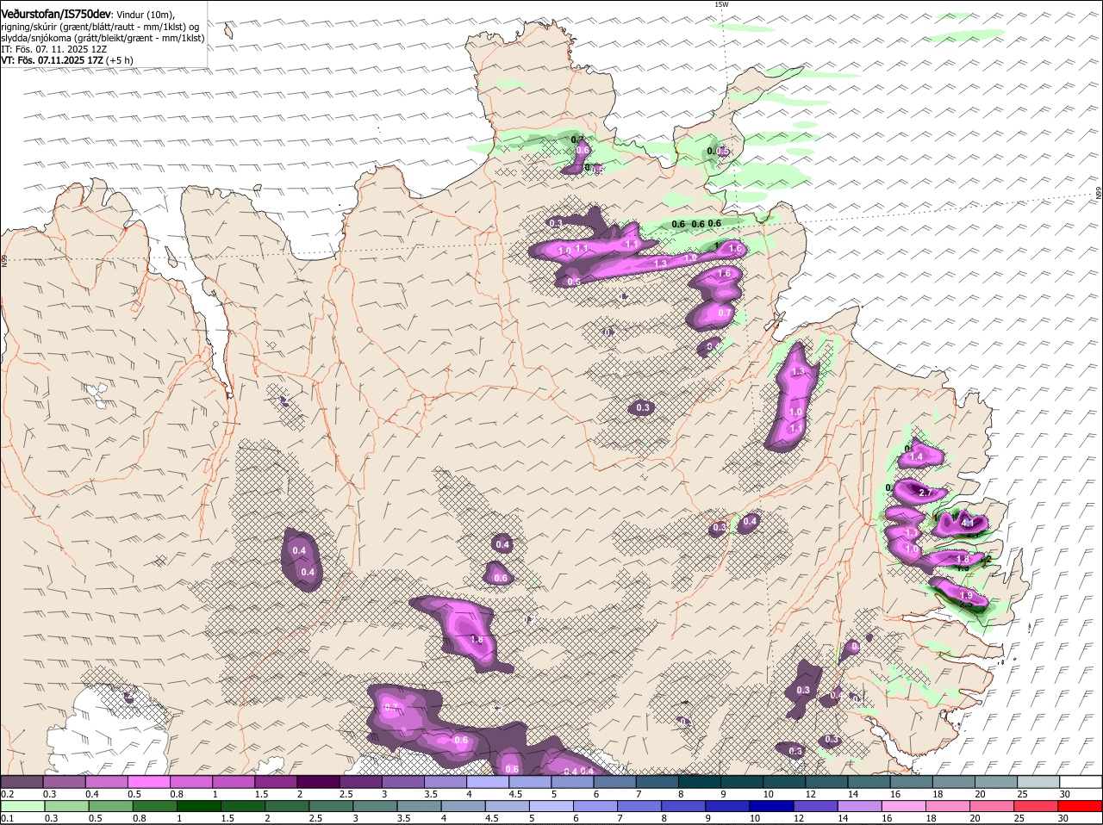Screen dimensions: 1103x825
Task: Pick the snow legend swatch between 0.3 and 0.4
Action: pyautogui.click(x=64, y=782)
